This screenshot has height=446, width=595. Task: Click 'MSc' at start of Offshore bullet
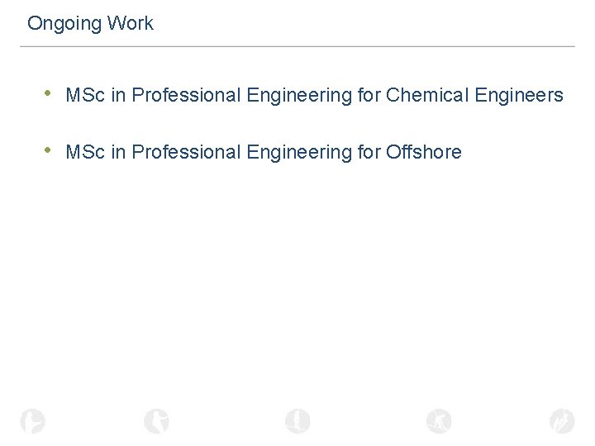tap(85, 152)
